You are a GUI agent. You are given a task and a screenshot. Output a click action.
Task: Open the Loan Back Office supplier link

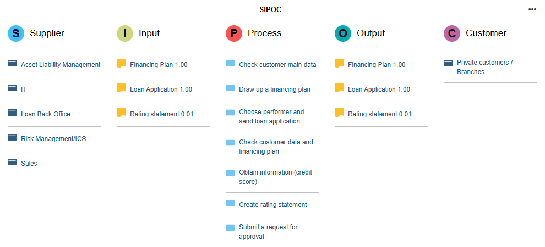(46, 114)
